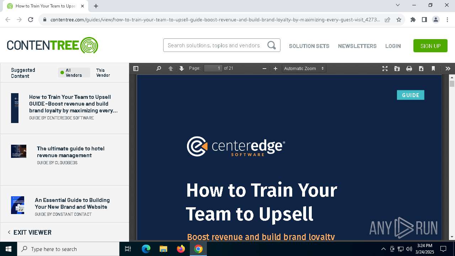This screenshot has height=256, width=455.
Task: Show hidden system tray icons
Action: point(383,249)
